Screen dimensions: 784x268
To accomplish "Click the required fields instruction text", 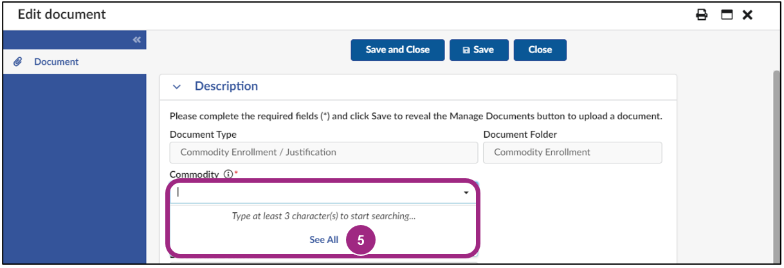I will tap(416, 117).
